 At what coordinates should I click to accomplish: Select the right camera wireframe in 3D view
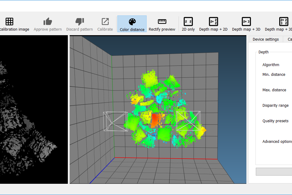(x=188, y=120)
